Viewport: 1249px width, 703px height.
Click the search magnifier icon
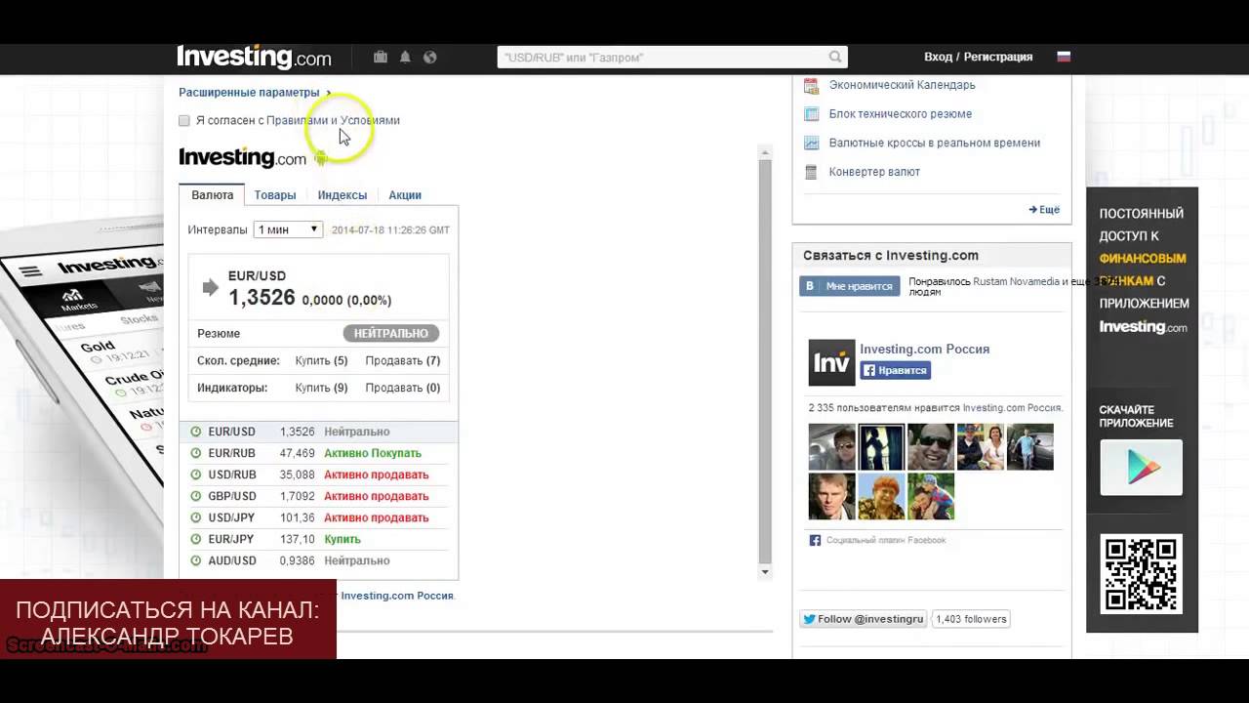(x=835, y=57)
